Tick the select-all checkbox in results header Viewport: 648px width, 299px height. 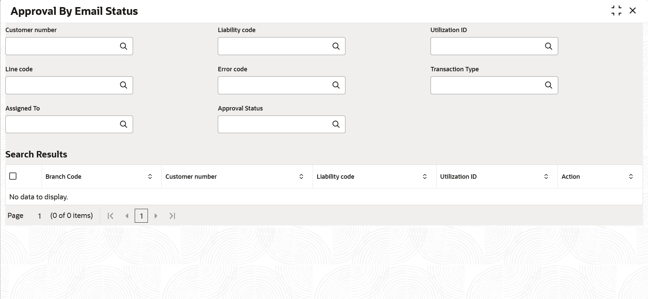click(13, 176)
